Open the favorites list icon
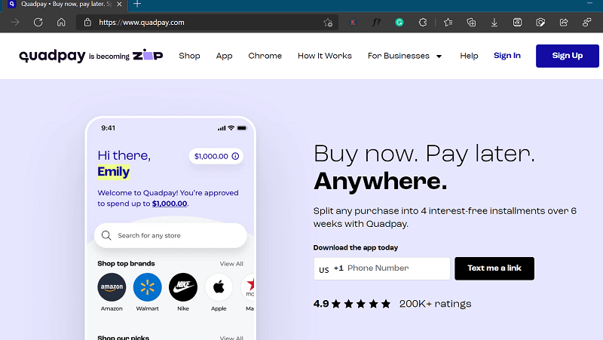This screenshot has width=603, height=340. [448, 23]
